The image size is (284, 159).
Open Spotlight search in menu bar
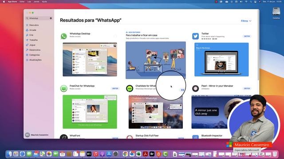(251, 2)
